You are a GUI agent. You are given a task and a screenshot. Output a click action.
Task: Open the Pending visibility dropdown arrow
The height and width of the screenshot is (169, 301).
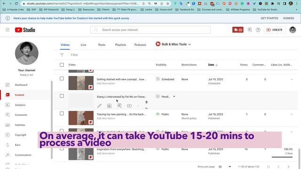[x=174, y=97]
